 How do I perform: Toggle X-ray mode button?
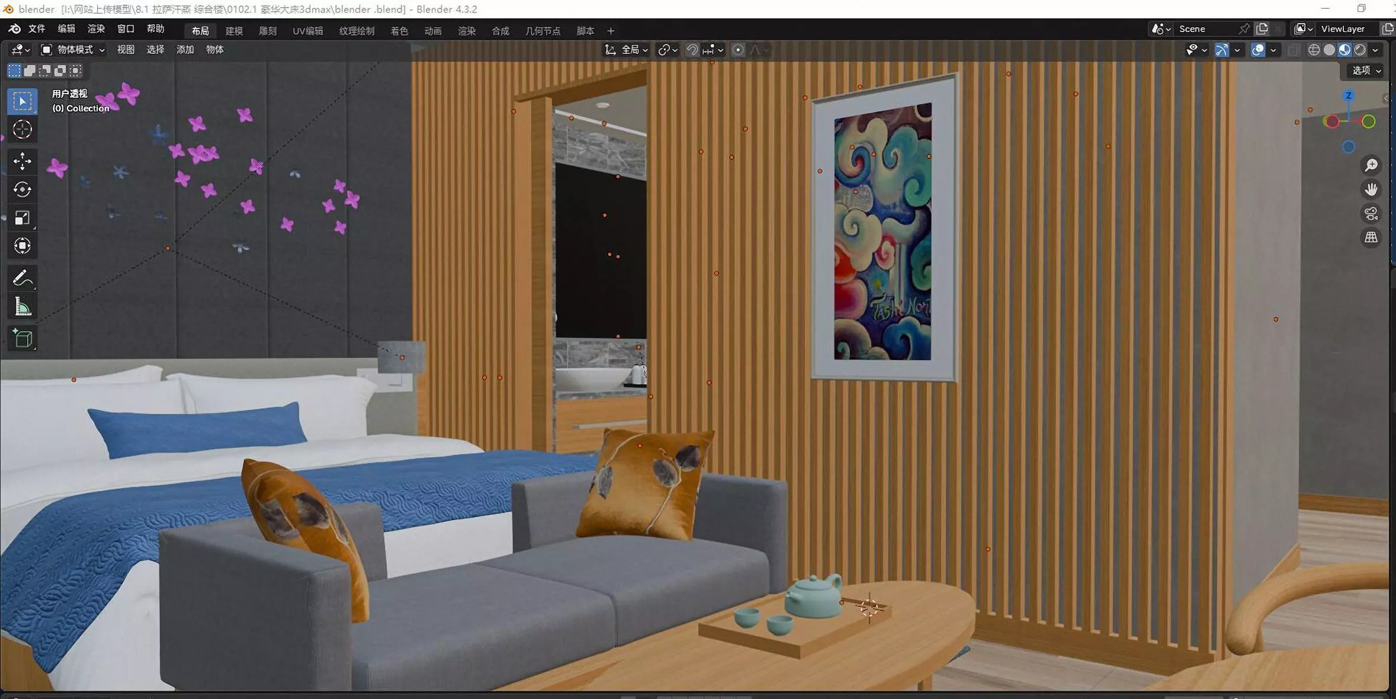click(x=1294, y=50)
